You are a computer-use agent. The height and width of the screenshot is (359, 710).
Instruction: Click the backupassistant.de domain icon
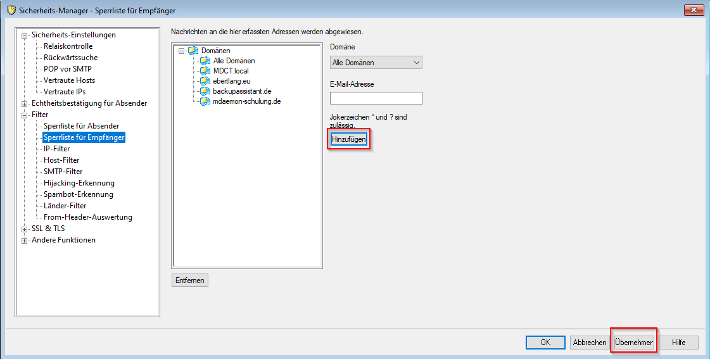[x=205, y=91]
